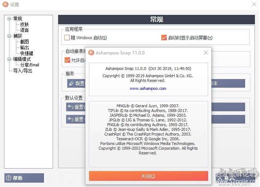Enable 随 Windows 启动(S) checkbox

(67, 38)
